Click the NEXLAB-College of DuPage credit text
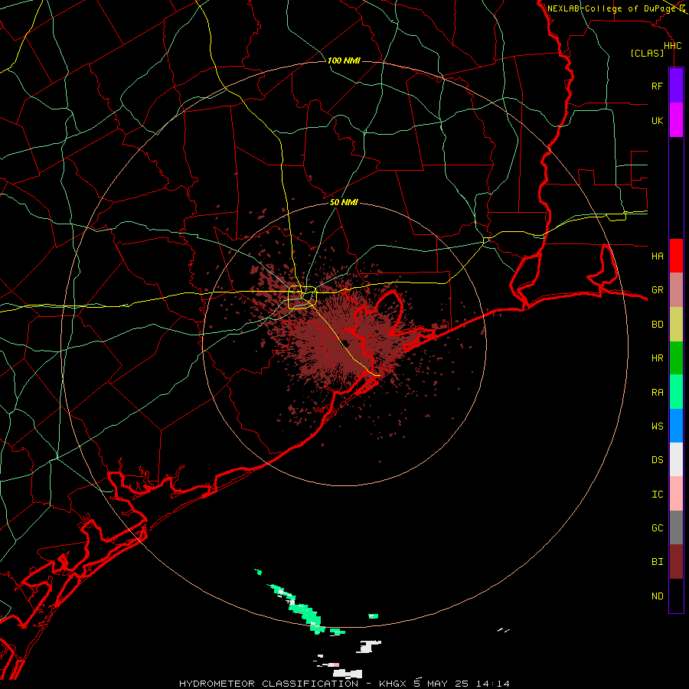Screen dimensions: 689x689 click(612, 8)
